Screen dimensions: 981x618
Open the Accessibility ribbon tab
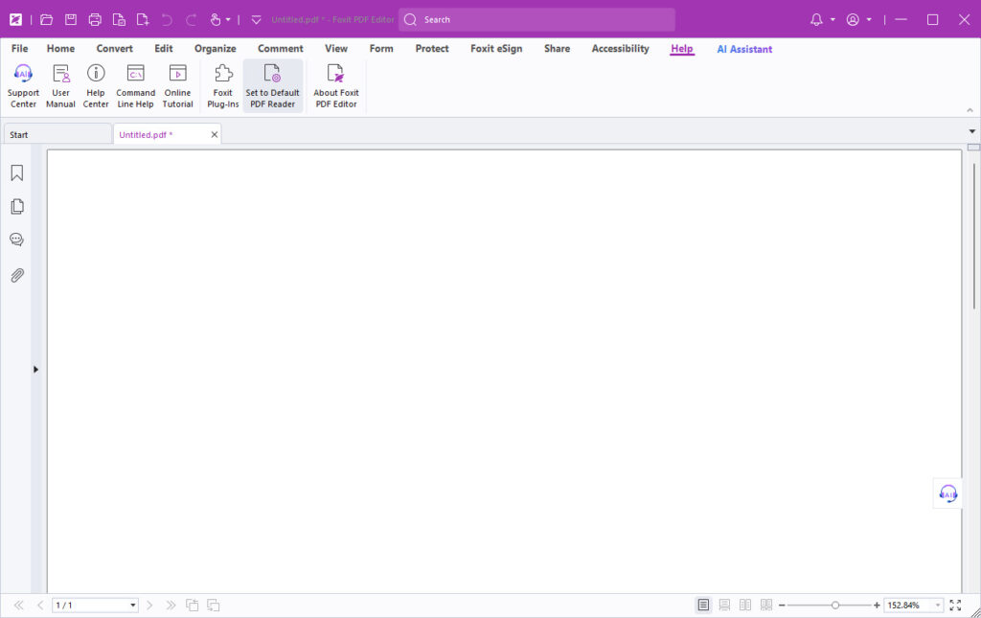click(x=620, y=49)
